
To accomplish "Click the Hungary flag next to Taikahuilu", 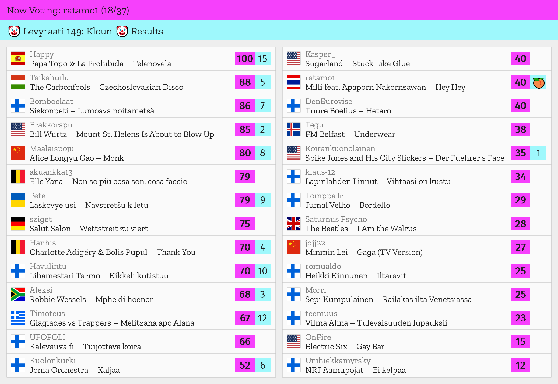I will coord(18,82).
